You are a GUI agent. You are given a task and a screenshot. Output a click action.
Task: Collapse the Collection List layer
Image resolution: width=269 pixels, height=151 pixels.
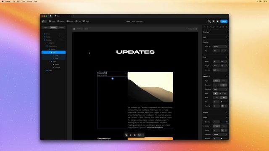[45, 46]
